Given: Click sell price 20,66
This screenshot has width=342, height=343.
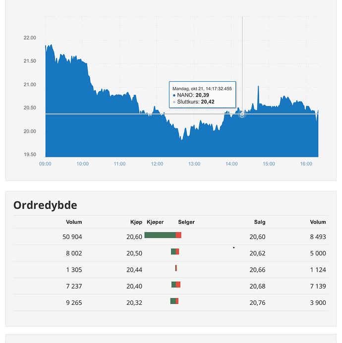Looking at the screenshot, I should [257, 270].
